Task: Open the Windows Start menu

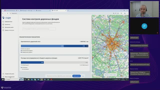Action: pyautogui.click(x=3, y=79)
